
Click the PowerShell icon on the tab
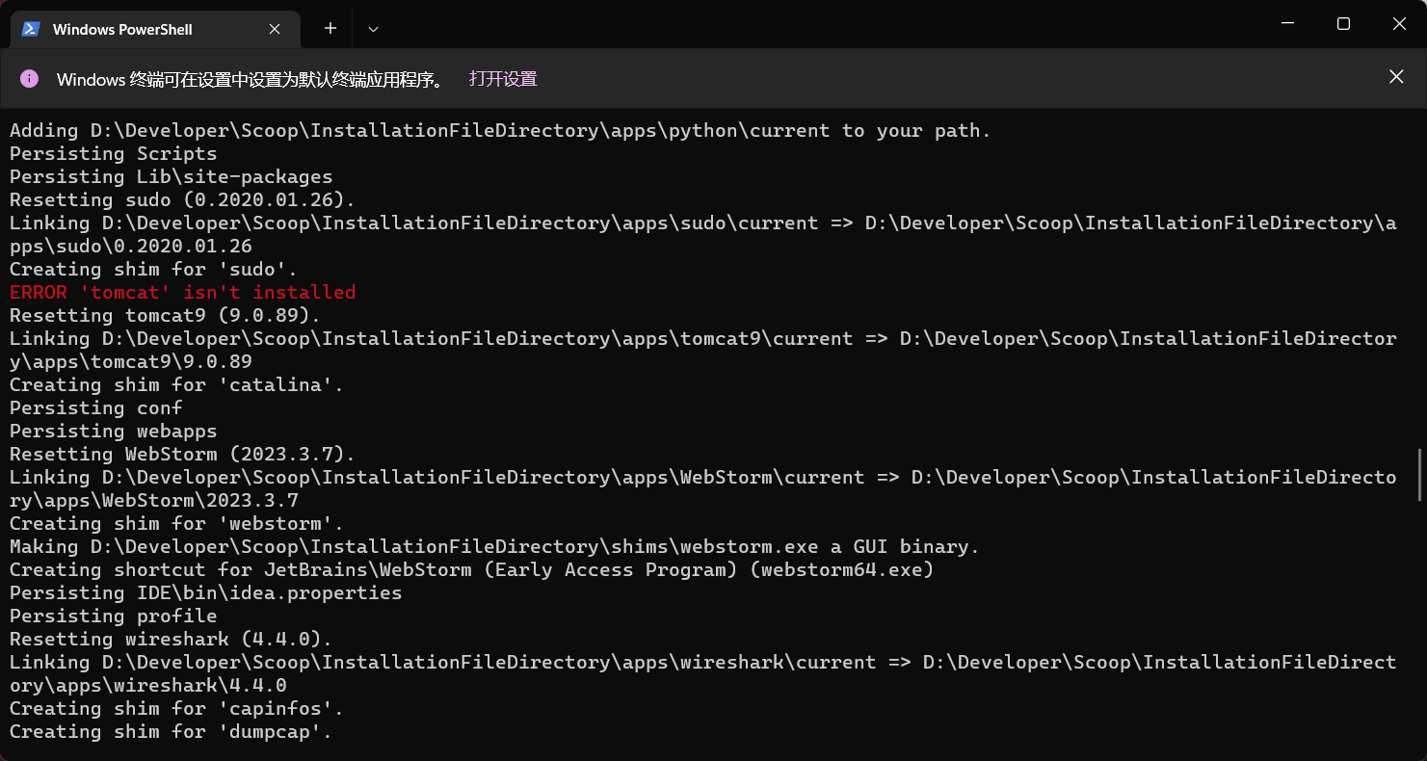pos(31,29)
